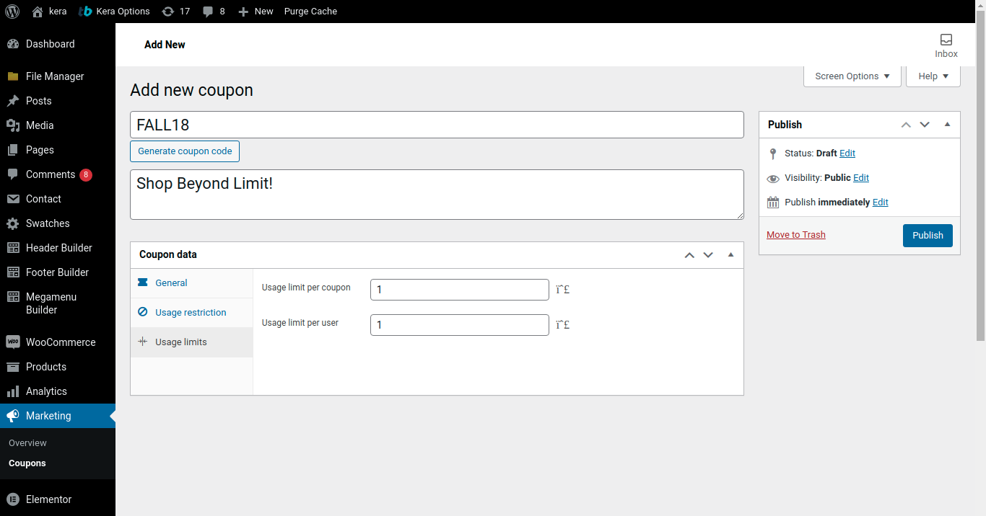Click the Dashboard gauge icon
Screen dimensions: 986x516
[13, 44]
